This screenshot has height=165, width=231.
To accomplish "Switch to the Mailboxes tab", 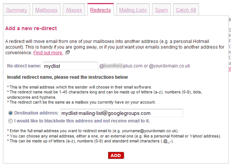I will click(x=46, y=10).
